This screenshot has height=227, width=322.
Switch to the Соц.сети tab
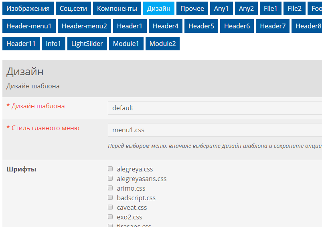click(73, 8)
